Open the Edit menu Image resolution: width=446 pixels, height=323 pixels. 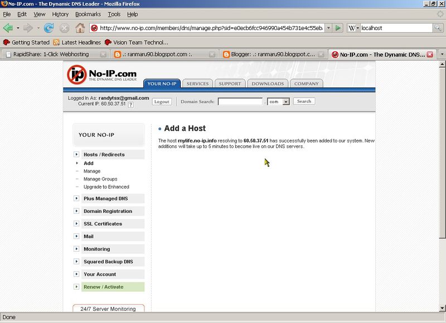(x=22, y=14)
